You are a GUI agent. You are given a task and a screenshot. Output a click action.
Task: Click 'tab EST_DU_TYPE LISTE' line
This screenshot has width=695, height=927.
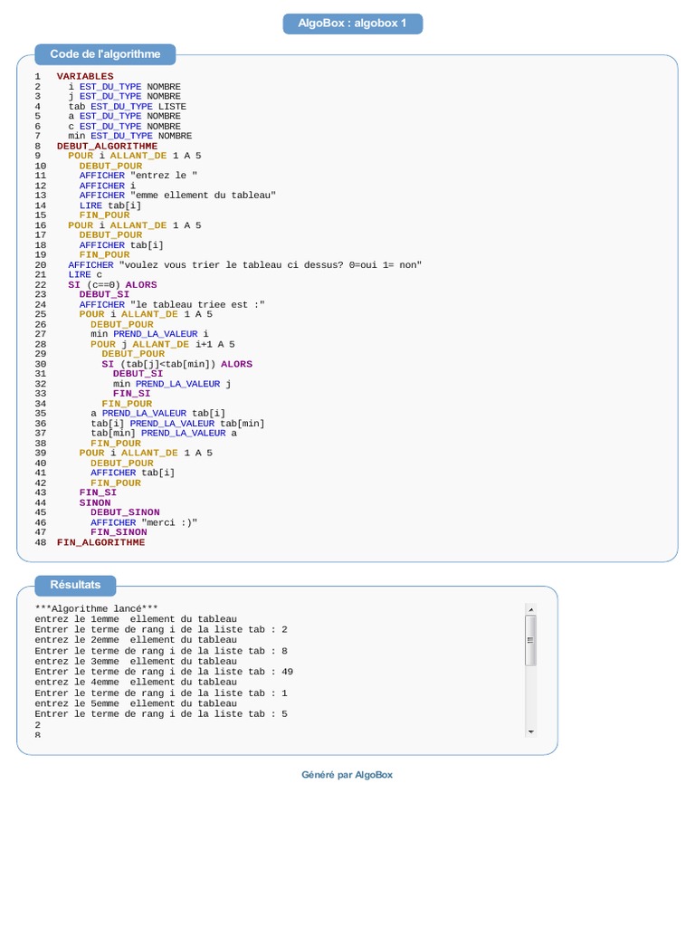127,107
